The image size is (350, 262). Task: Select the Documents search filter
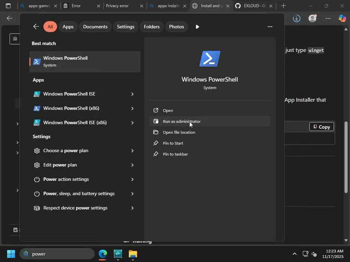click(x=95, y=27)
